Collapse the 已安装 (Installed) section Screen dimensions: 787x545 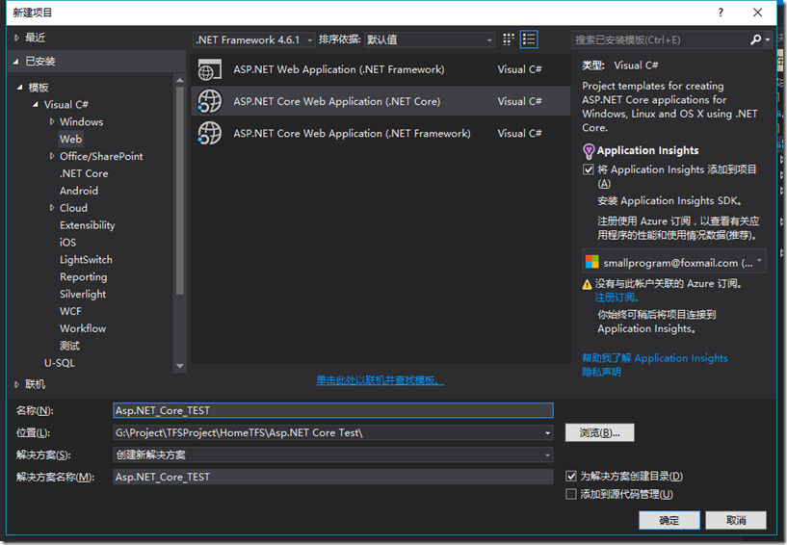point(16,62)
